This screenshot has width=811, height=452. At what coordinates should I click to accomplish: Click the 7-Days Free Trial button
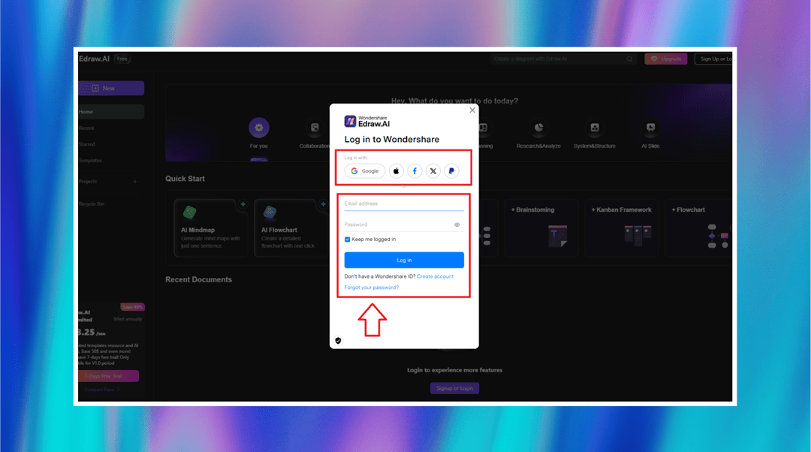[x=109, y=376]
